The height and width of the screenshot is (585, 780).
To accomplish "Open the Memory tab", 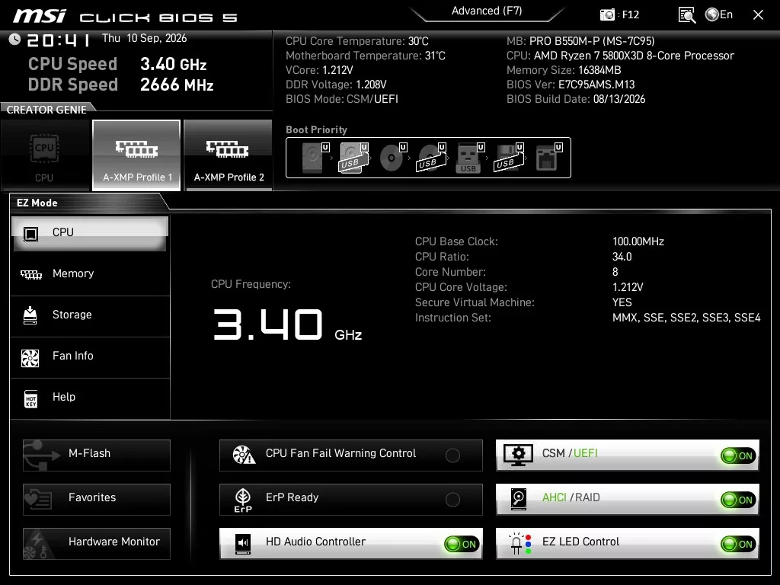I will click(x=90, y=274).
